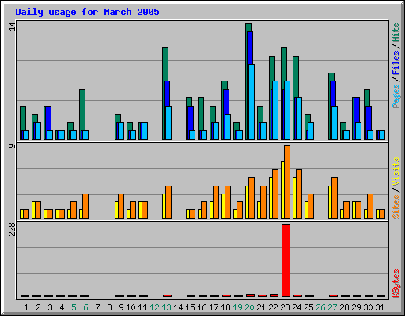Click the dark blue Files bar for day 20
The width and height of the screenshot is (405, 316).
tap(250, 47)
